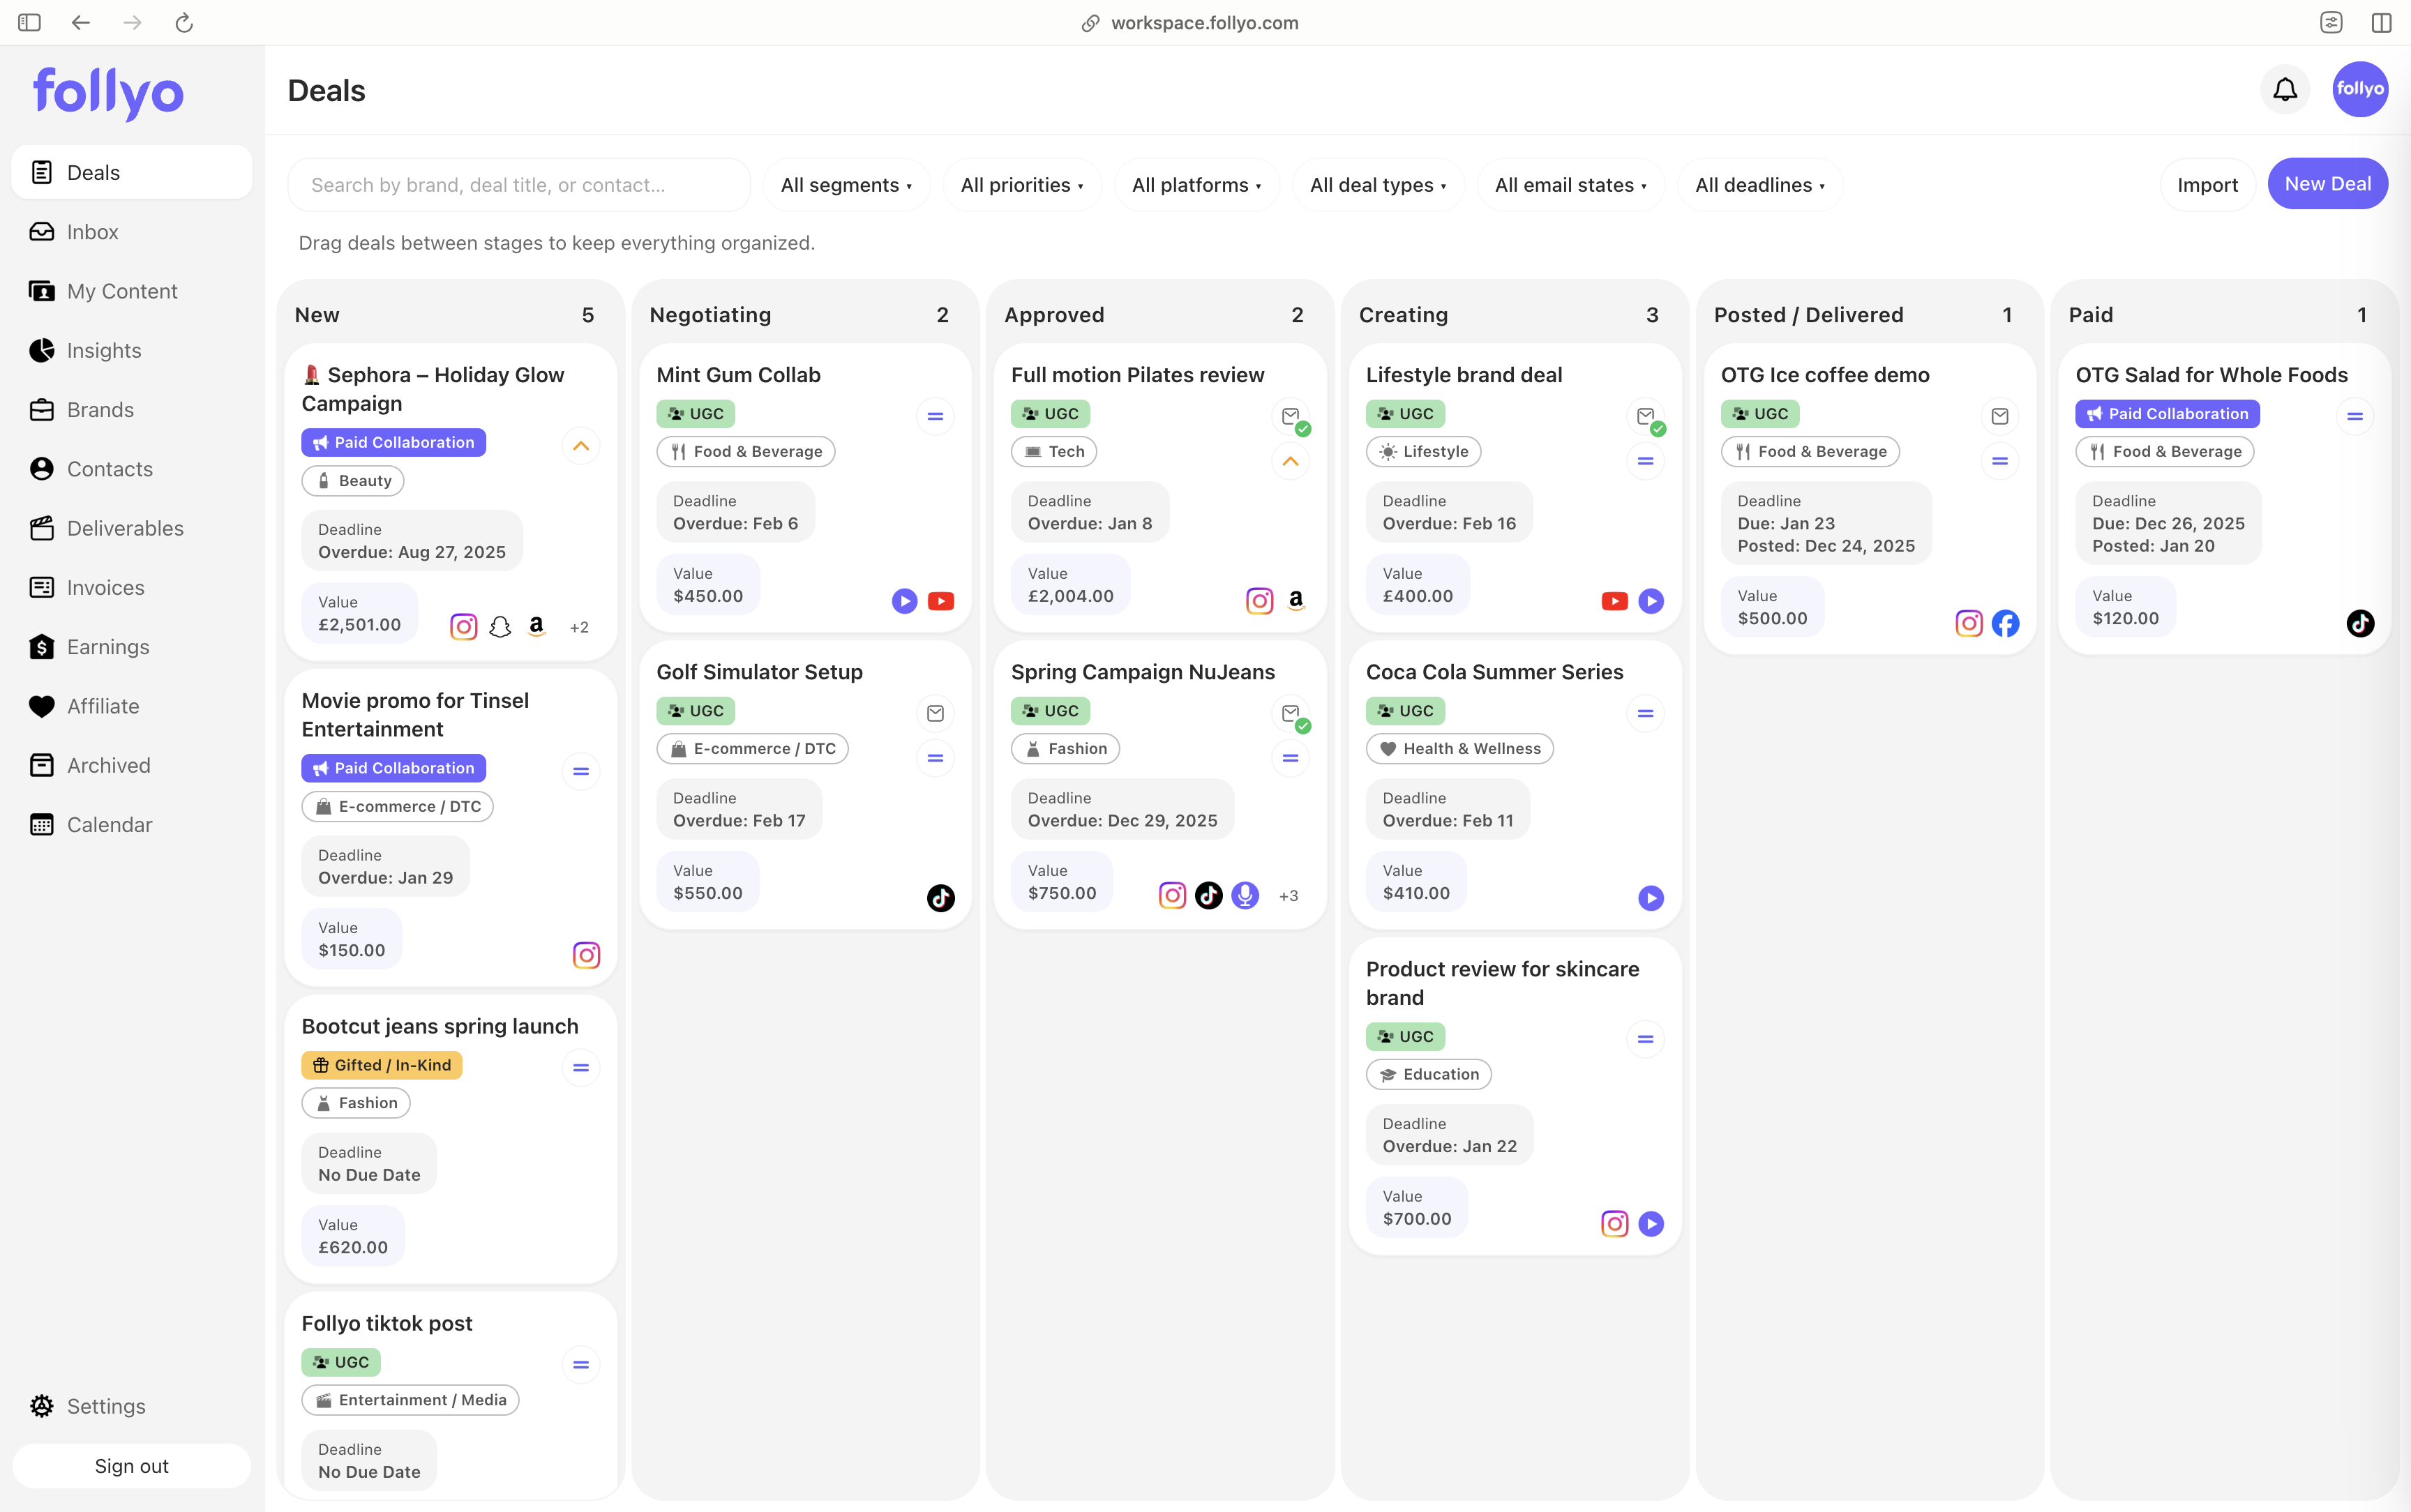The width and height of the screenshot is (2411, 1512).
Task: Open the email icon on Full motion Pilates review
Action: [x=1290, y=416]
